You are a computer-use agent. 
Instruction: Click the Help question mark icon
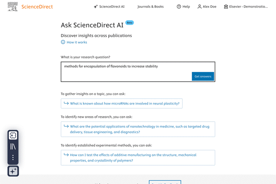[179, 7]
